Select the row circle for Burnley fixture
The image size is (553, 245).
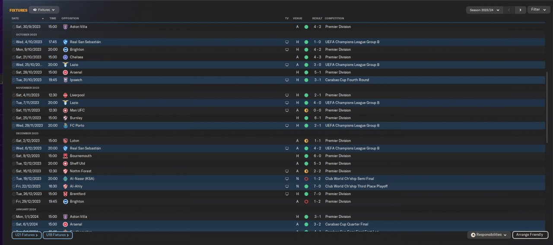pyautogui.click(x=14, y=118)
